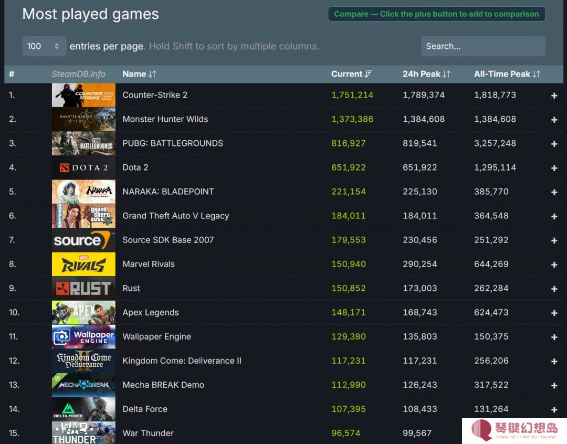The image size is (567, 444).
Task: Open NARAKA thumbnail image
Action: pyautogui.click(x=83, y=192)
